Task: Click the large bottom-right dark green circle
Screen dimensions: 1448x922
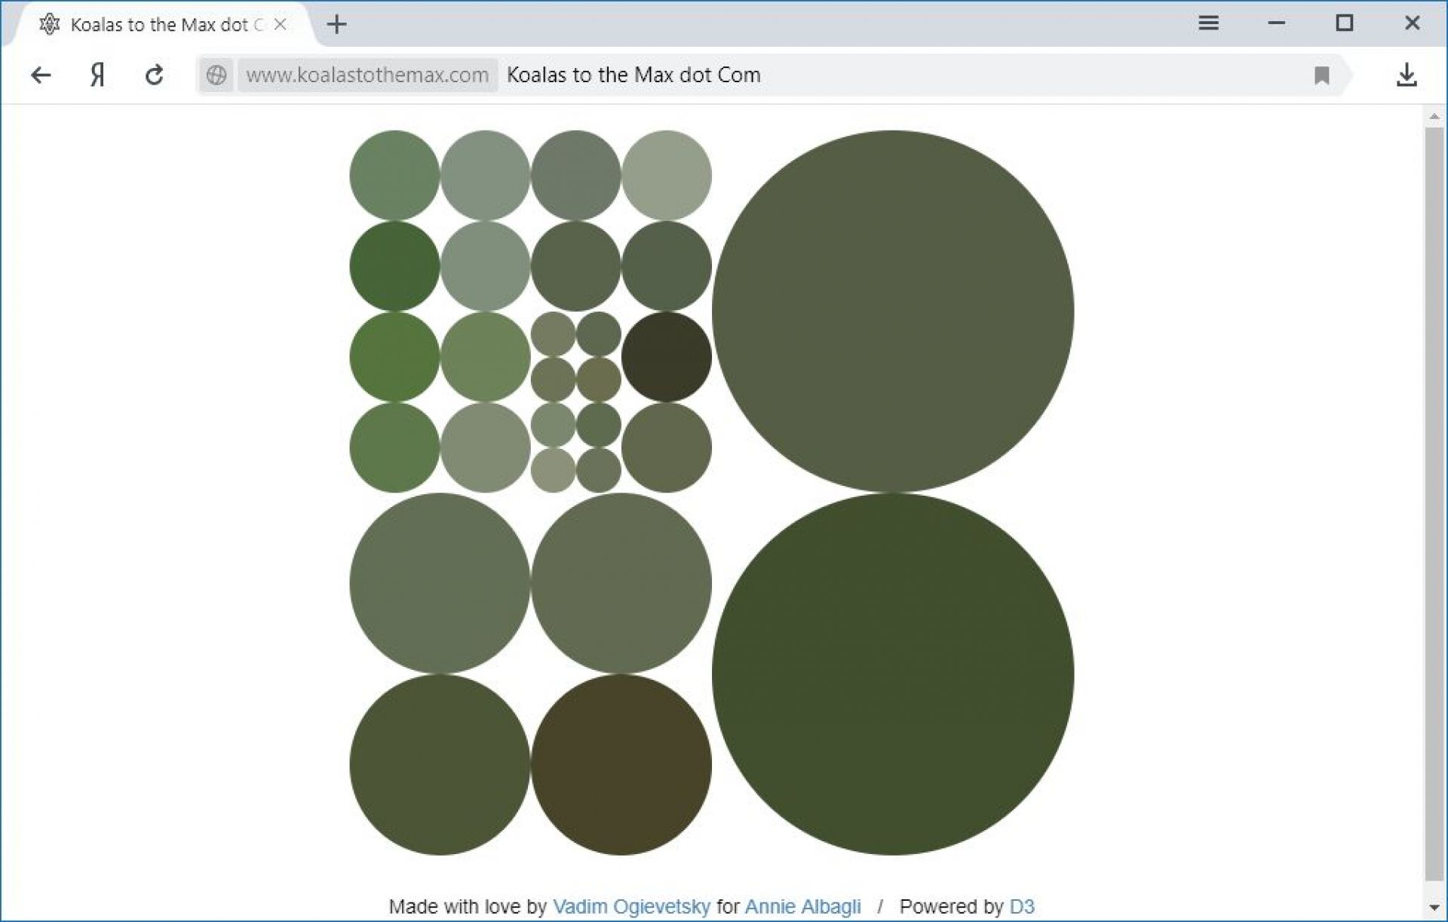Action: tap(893, 674)
